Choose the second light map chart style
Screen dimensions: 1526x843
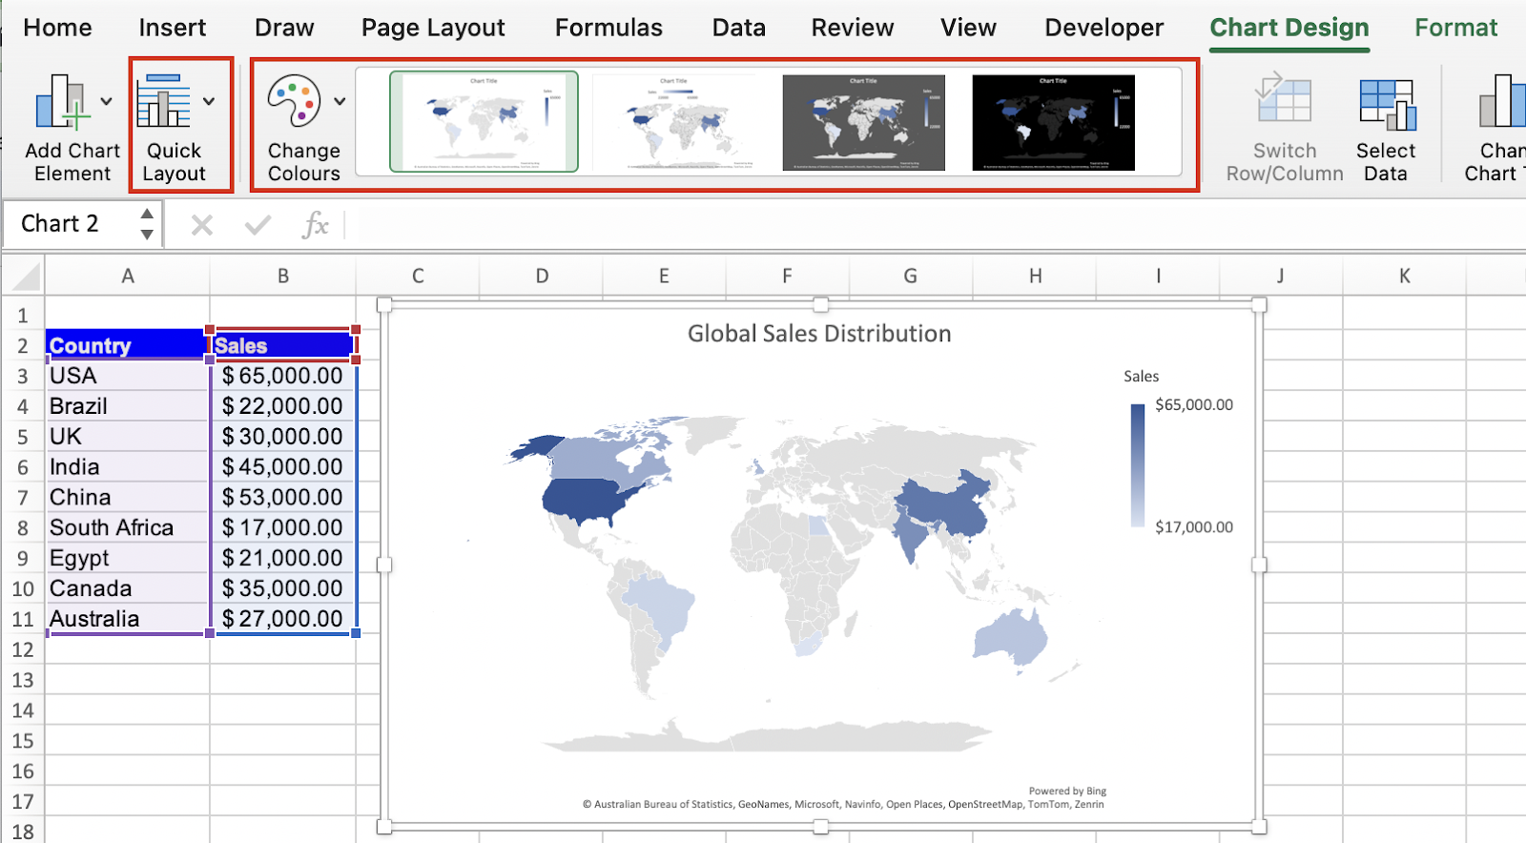click(x=673, y=122)
